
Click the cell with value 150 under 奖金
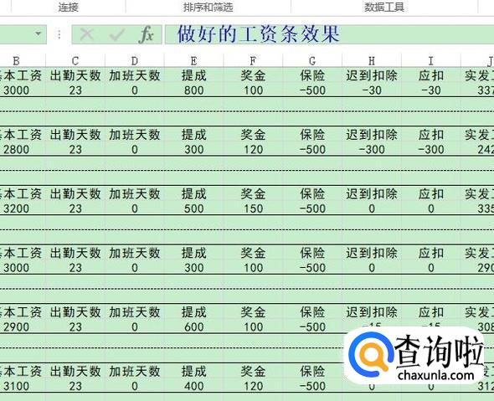pos(253,208)
